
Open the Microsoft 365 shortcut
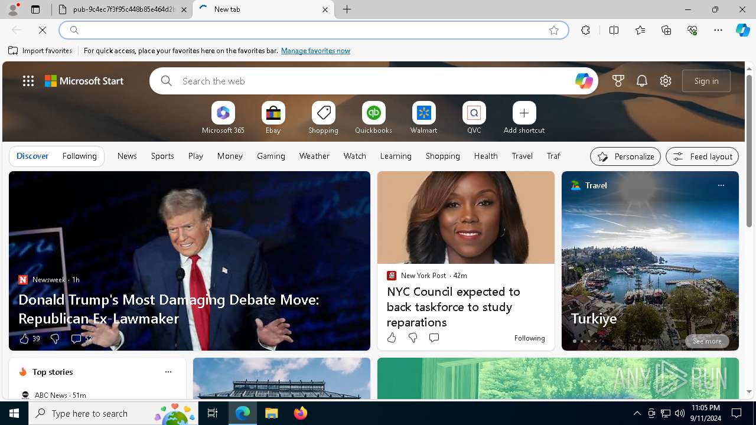(223, 118)
